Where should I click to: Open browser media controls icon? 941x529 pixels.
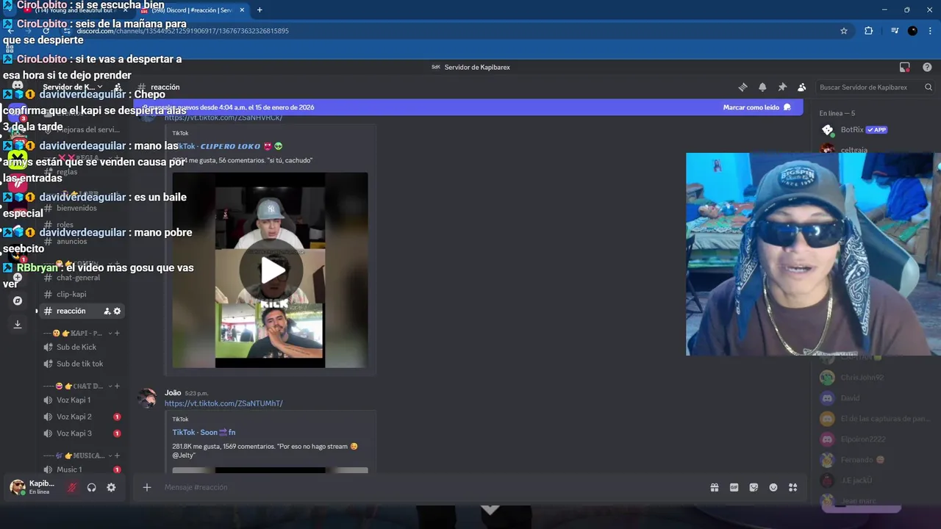point(894,31)
